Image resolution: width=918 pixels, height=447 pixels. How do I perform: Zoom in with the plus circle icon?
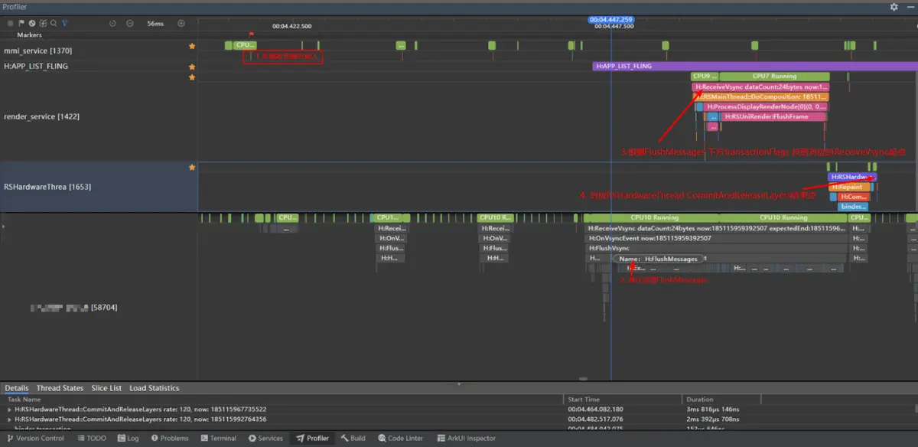181,23
